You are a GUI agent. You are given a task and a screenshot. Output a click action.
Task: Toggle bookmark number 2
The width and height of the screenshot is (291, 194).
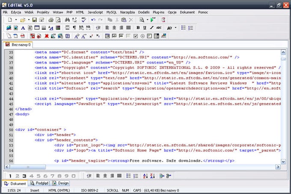pos(17,176)
